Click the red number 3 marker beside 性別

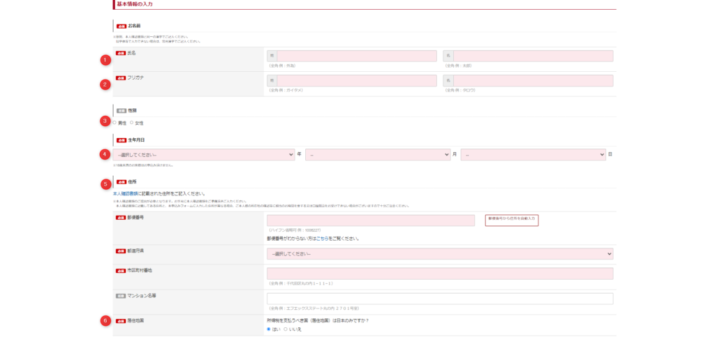coord(105,121)
